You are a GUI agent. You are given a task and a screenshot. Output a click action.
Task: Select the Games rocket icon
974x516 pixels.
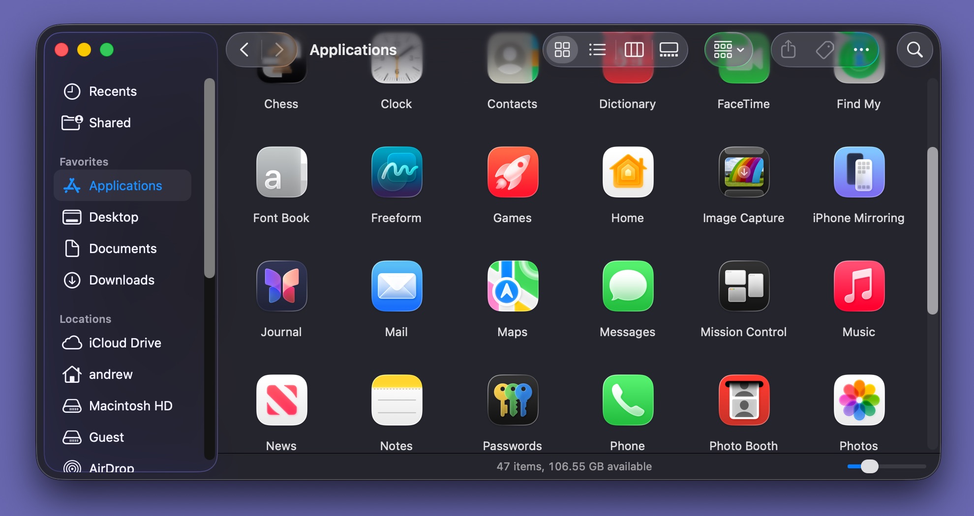pyautogui.click(x=513, y=172)
